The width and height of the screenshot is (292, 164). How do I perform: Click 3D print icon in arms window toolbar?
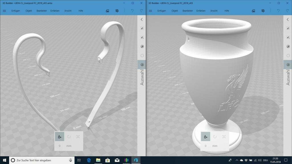(x=108, y=11)
